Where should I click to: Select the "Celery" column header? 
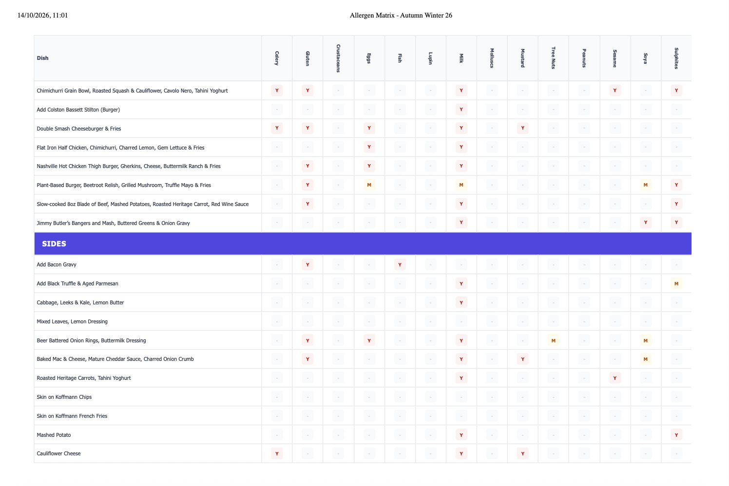point(277,58)
